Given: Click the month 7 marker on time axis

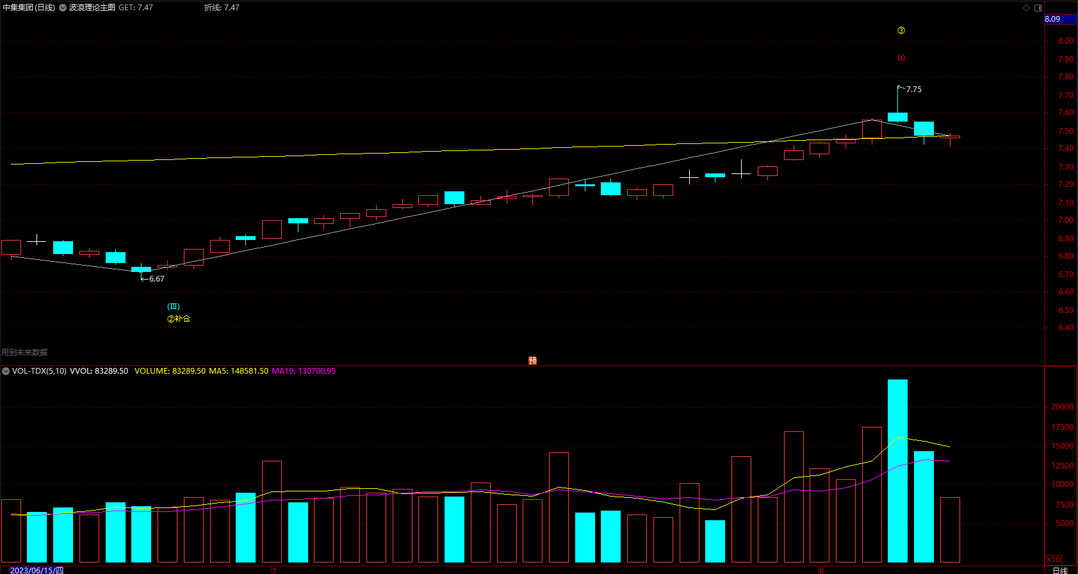Looking at the screenshot, I should click(x=274, y=570).
